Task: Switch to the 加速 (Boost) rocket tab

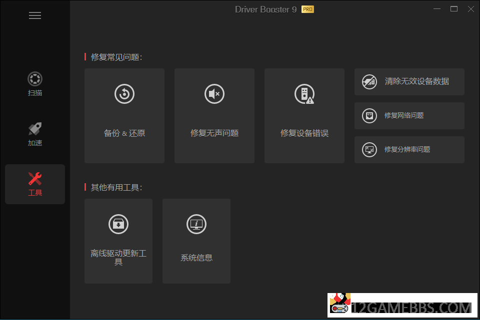Action: point(35,129)
